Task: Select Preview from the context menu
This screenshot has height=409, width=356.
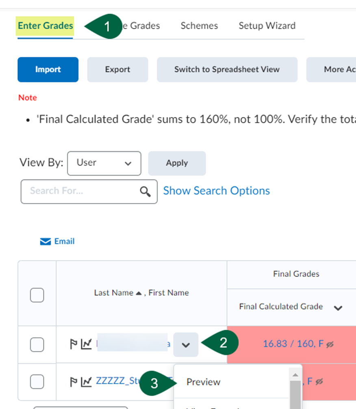Action: (x=203, y=382)
